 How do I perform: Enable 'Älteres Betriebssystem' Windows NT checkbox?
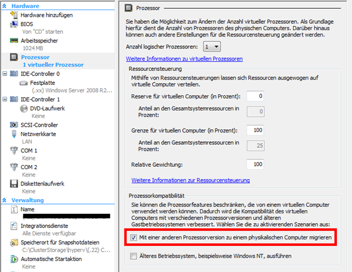[134, 256]
